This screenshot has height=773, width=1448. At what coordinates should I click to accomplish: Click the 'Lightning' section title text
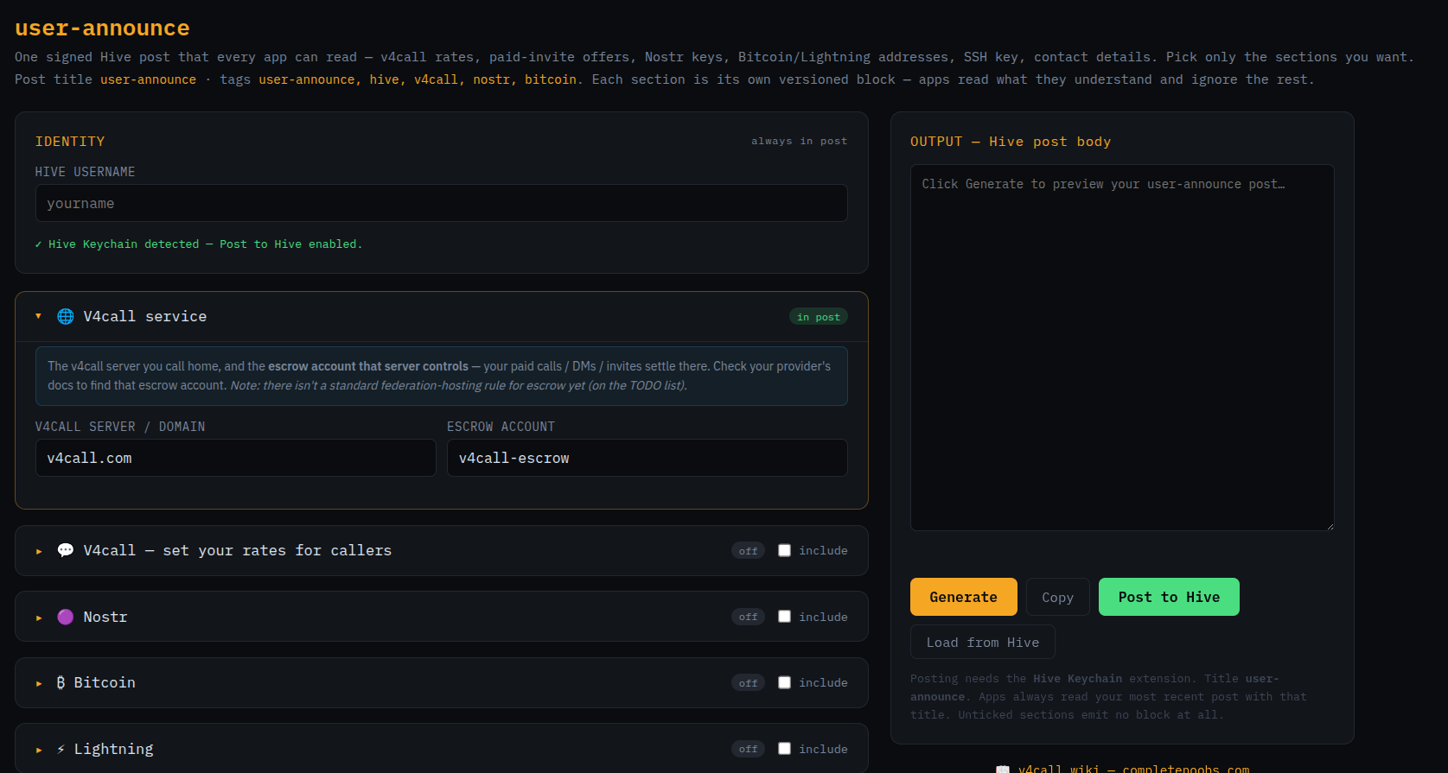coord(113,749)
